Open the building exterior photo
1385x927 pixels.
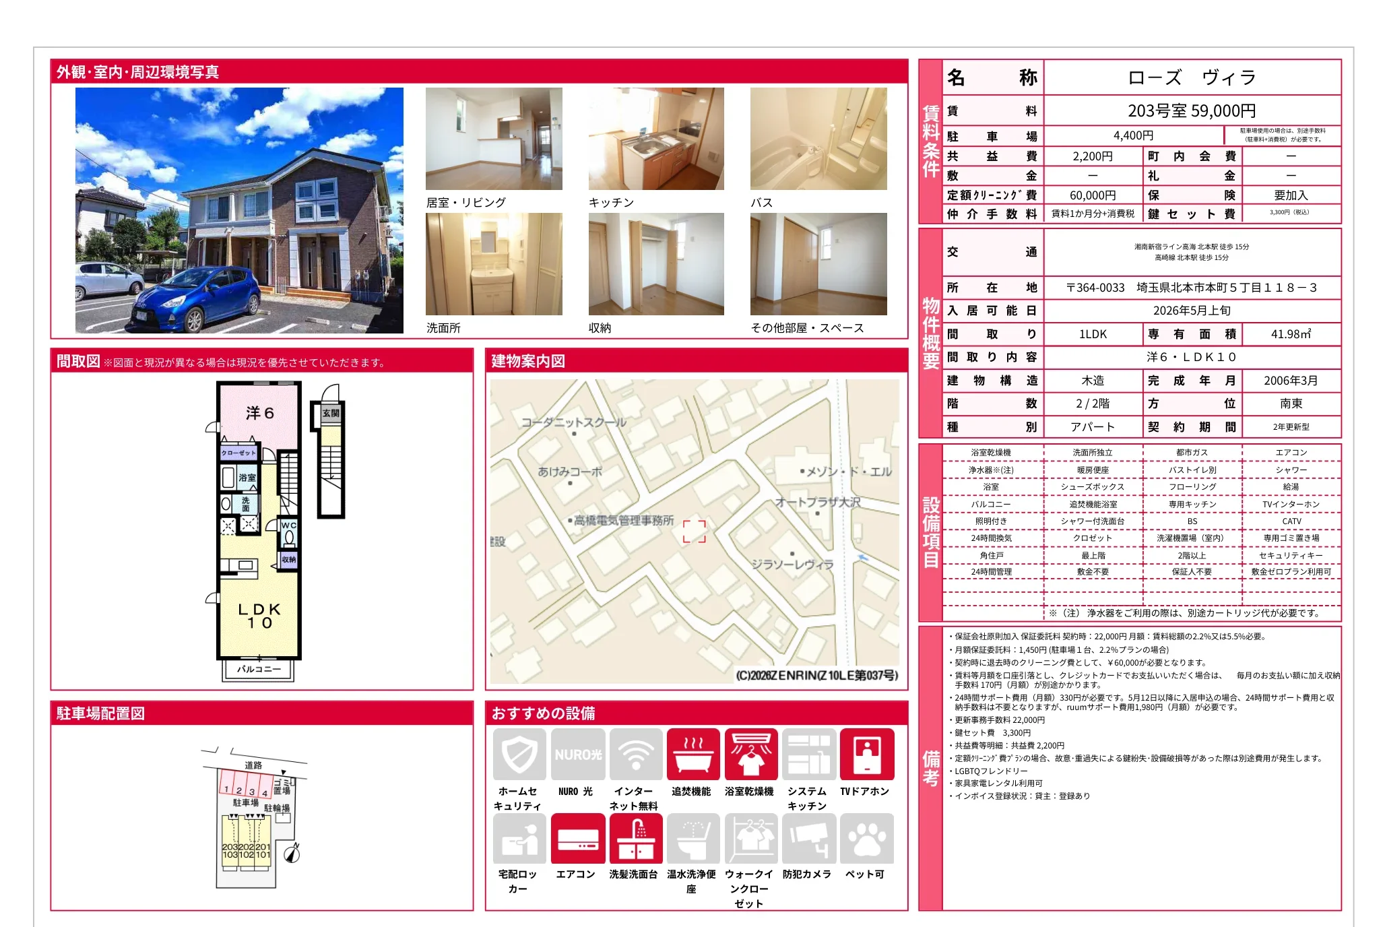coord(239,210)
